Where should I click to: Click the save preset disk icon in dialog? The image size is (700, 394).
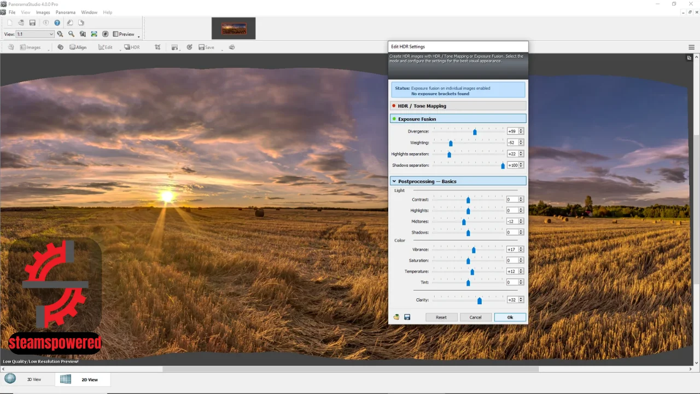407,317
